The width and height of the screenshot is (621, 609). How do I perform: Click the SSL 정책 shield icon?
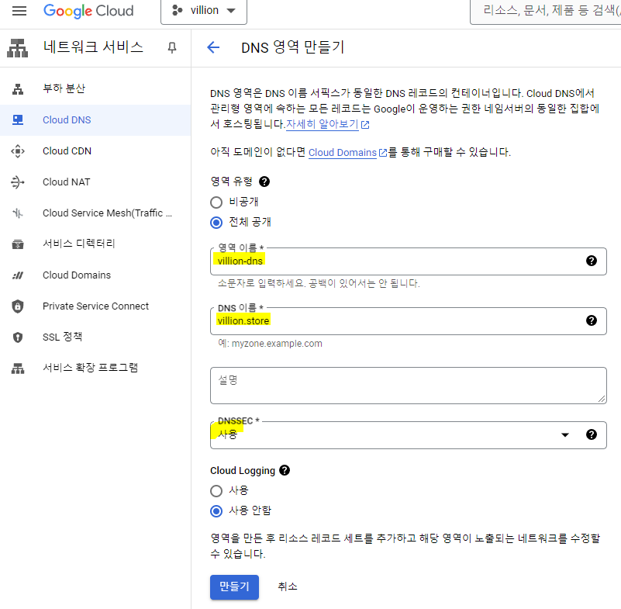click(x=18, y=337)
